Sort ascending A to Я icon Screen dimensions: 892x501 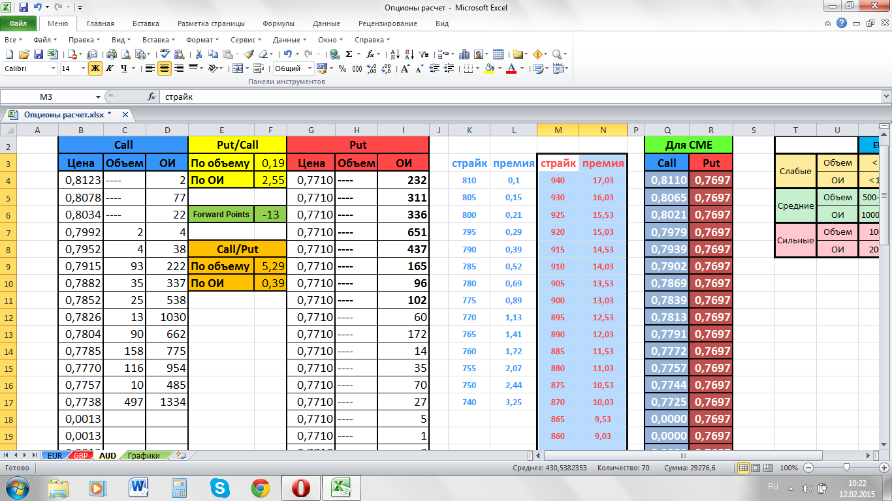coord(395,54)
